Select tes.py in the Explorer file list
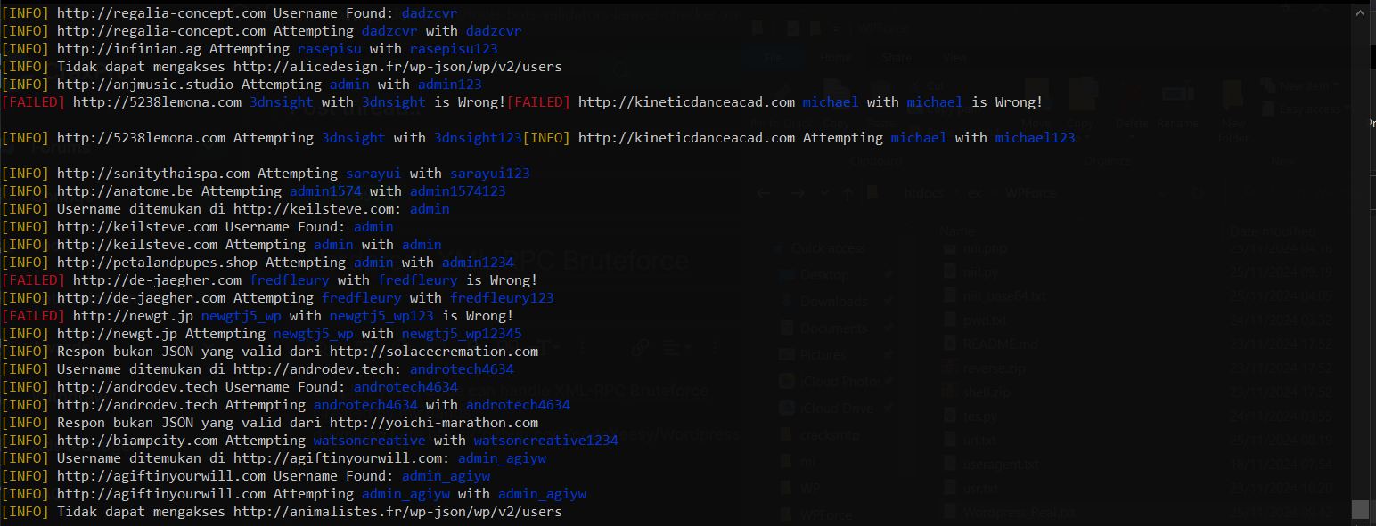 pos(972,416)
